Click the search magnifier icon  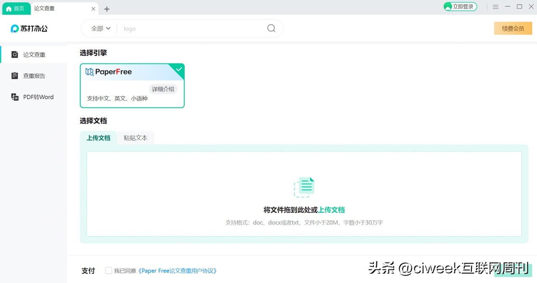click(x=271, y=28)
